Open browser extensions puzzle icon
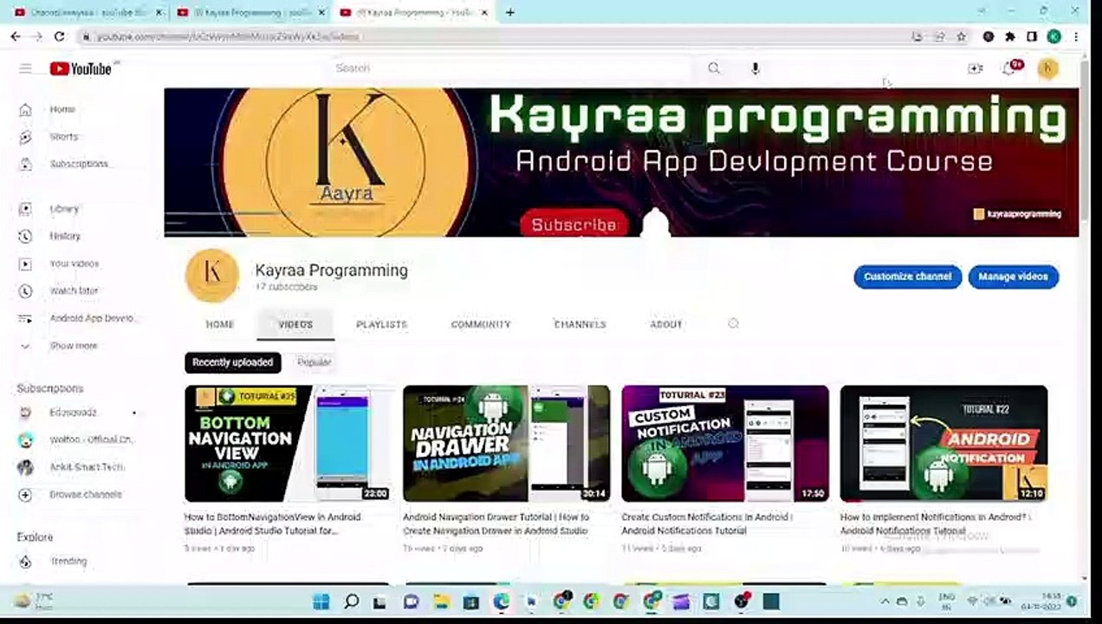Screen dimensions: 1102x624 (x=1010, y=36)
